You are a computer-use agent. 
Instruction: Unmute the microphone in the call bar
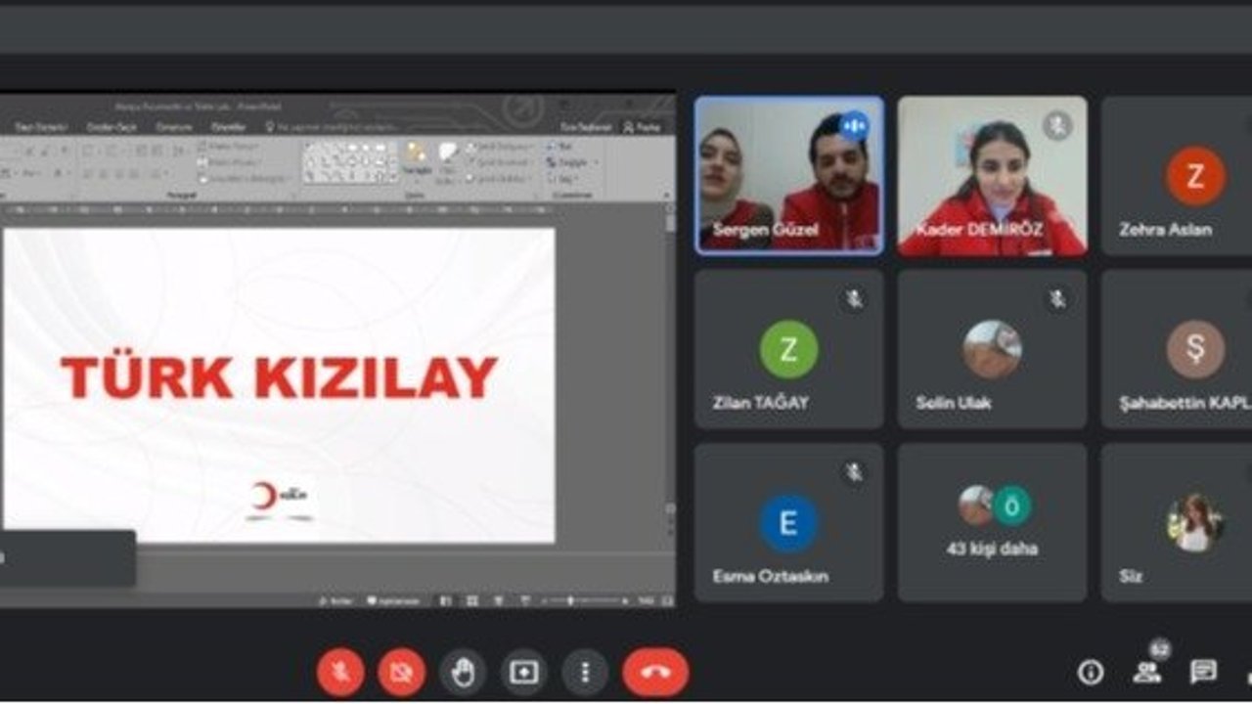tap(340, 673)
